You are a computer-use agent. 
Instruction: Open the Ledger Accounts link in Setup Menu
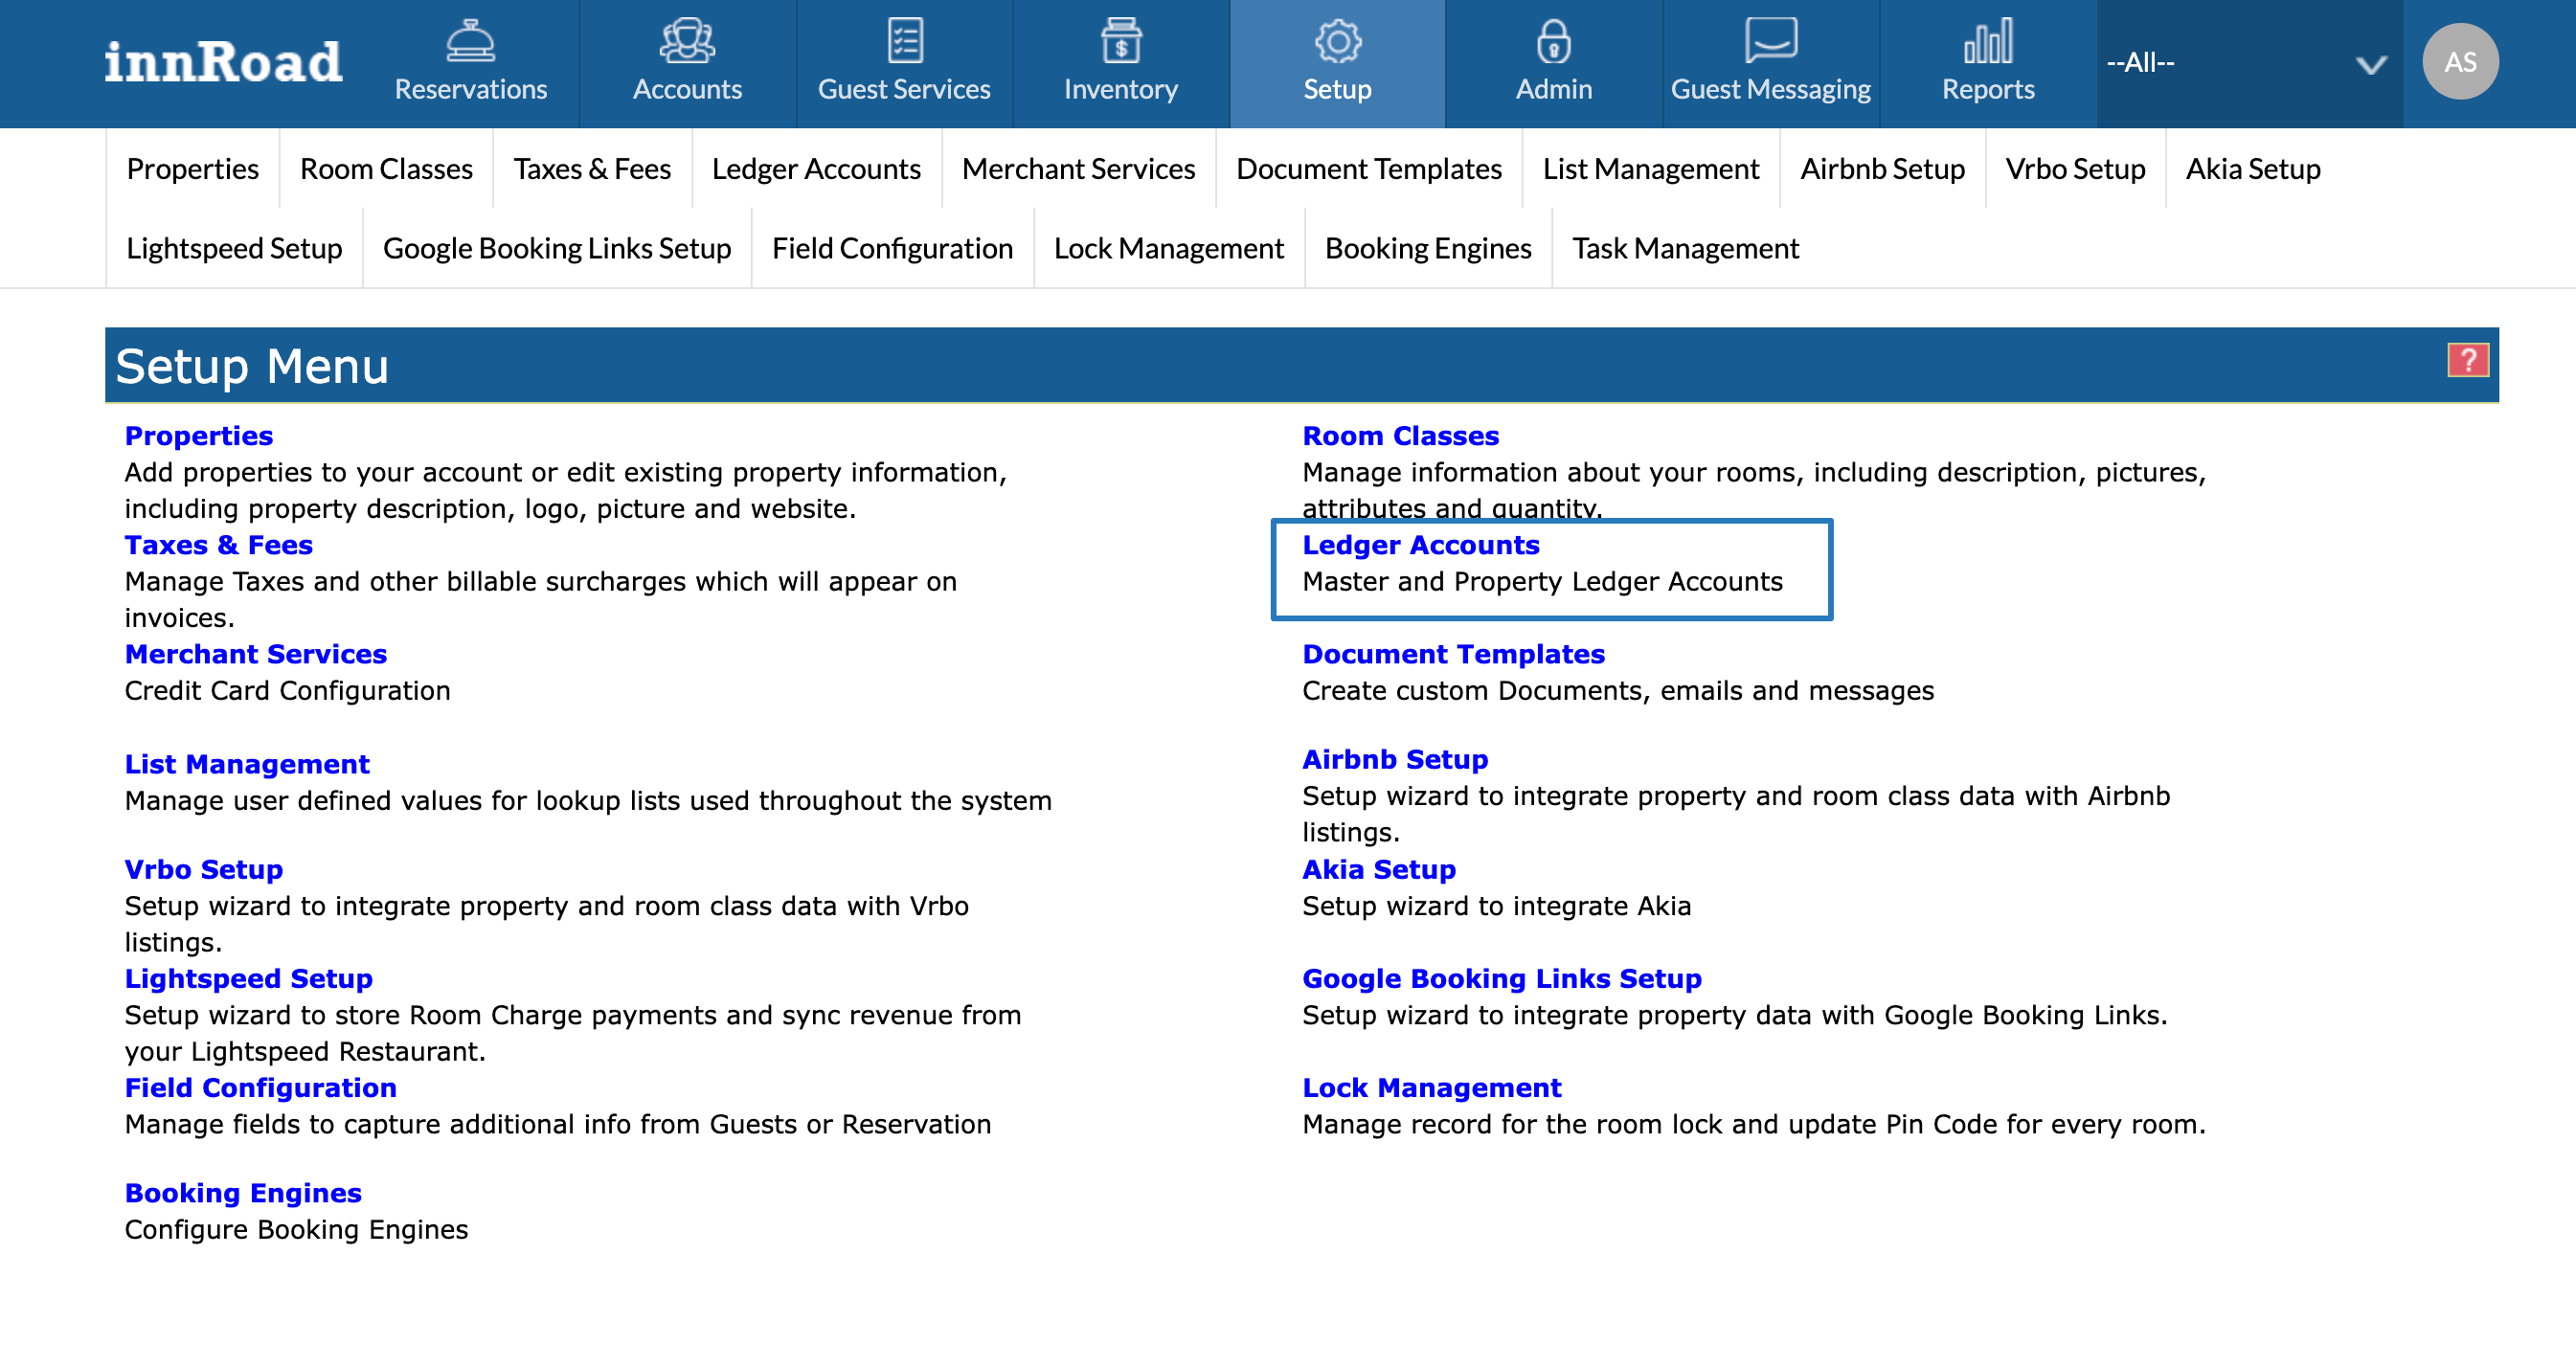tap(1420, 545)
